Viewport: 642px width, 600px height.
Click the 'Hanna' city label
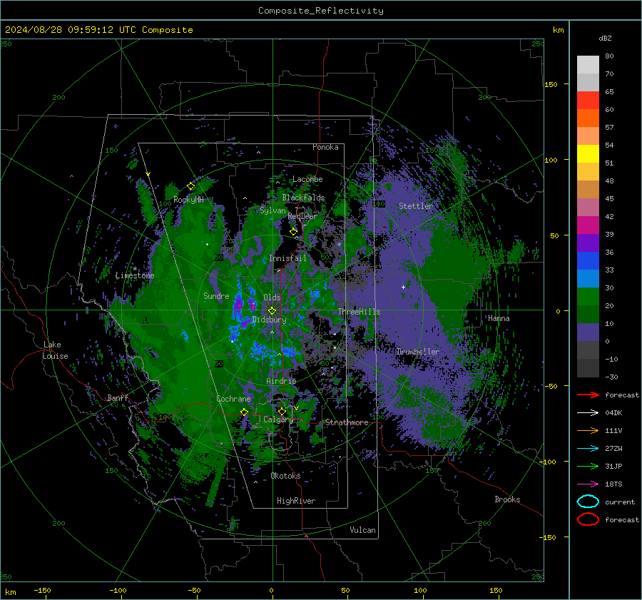(499, 318)
